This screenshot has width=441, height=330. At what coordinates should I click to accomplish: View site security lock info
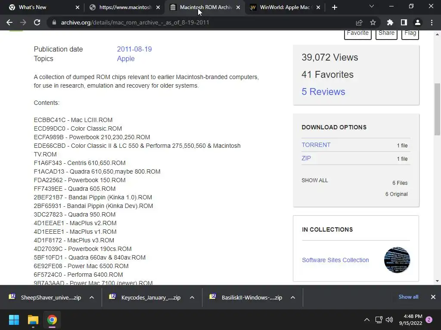click(54, 22)
